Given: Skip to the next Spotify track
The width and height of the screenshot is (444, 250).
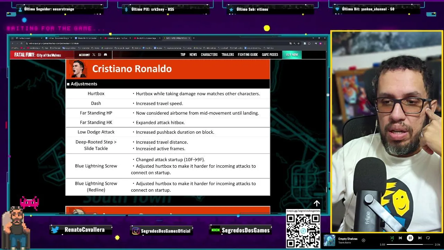Looking at the screenshot, I should pyautogui.click(x=420, y=238).
